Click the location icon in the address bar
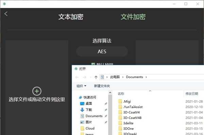This screenshot has height=135, width=204. click(102, 77)
